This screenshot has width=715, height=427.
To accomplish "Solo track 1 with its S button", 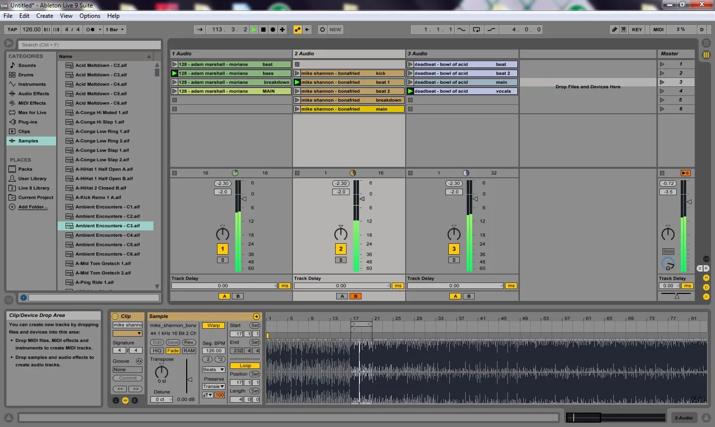I will [222, 260].
